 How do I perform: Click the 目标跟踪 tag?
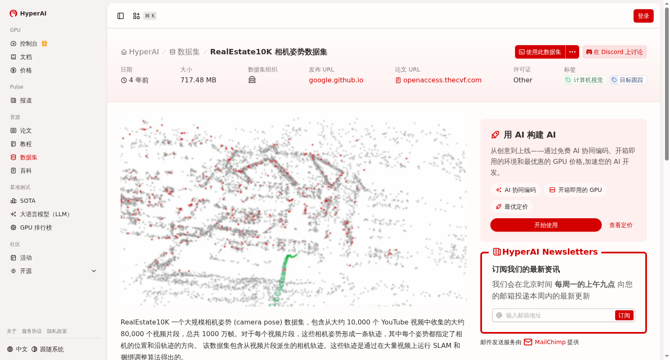point(628,80)
